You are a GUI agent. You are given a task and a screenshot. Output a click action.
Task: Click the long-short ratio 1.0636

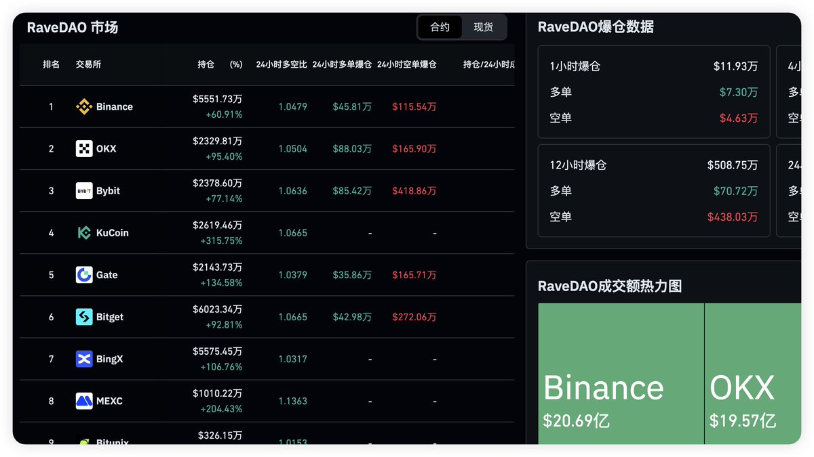[292, 190]
